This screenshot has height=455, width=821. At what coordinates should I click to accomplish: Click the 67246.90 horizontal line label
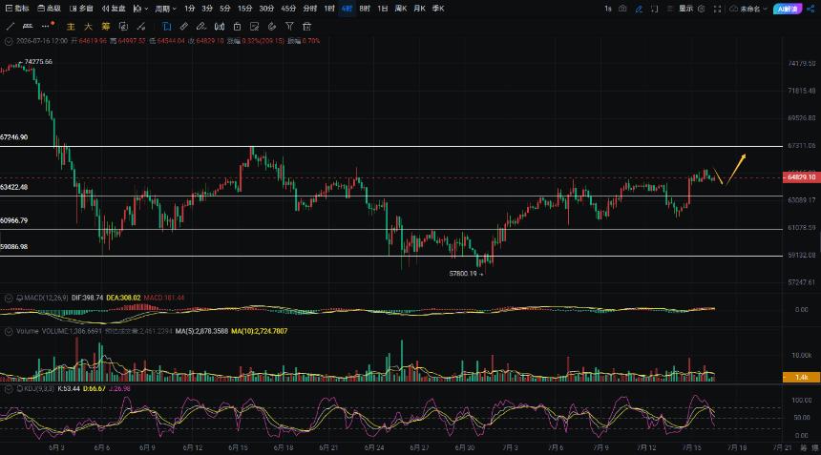pyautogui.click(x=14, y=137)
